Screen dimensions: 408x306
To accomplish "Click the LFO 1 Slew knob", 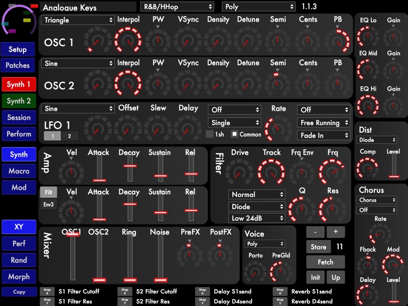I will tap(158, 128).
